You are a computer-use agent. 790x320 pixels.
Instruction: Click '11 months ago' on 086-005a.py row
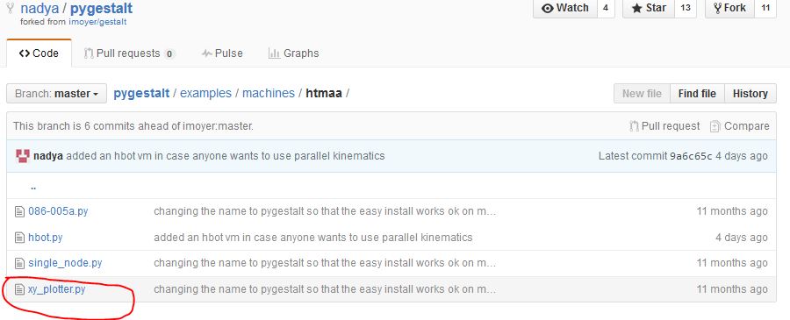732,211
